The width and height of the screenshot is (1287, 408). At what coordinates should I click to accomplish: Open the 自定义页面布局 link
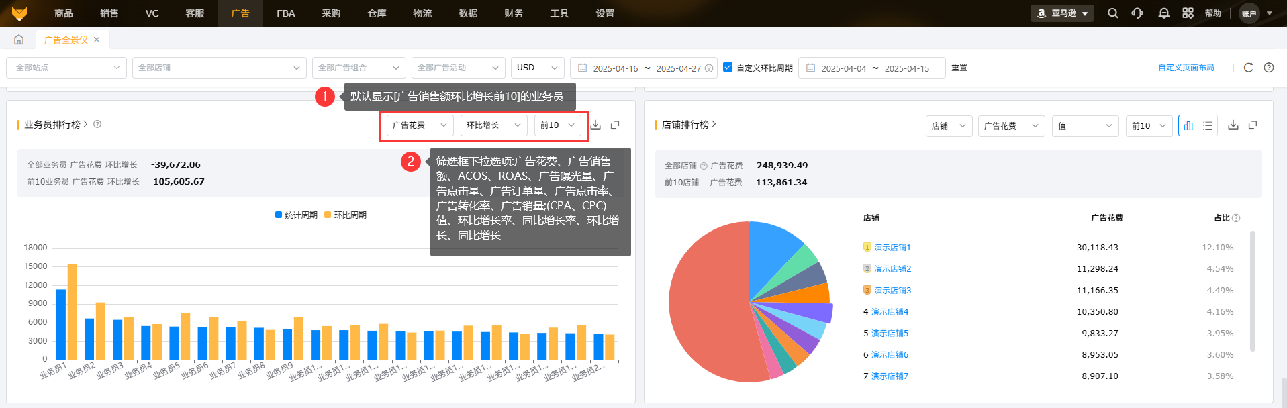click(1186, 68)
